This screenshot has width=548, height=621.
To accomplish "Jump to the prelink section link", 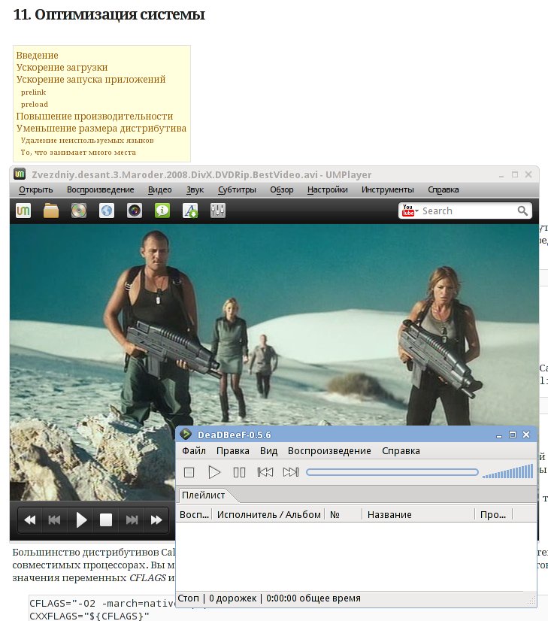I will (x=33, y=92).
